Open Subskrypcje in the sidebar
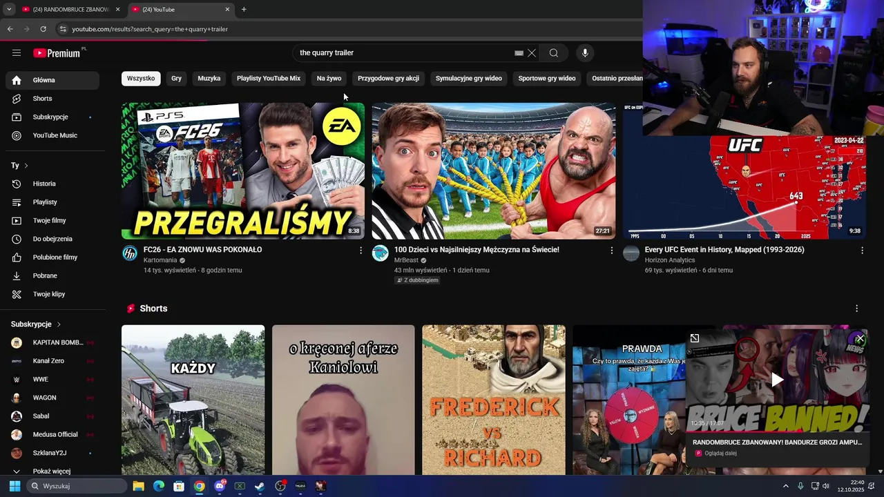This screenshot has width=884, height=497. tap(52, 117)
